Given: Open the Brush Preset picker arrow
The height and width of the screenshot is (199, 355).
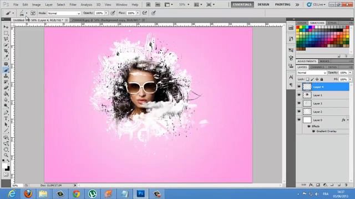Looking at the screenshot, I should click(27, 13).
